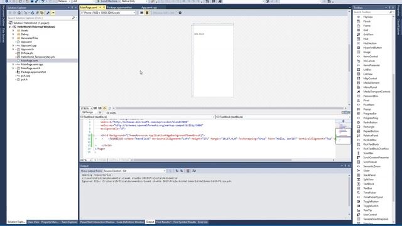Screen dimensions: 402x226
Task: Select the Grid control in Toolbox
Action: pos(366,30)
